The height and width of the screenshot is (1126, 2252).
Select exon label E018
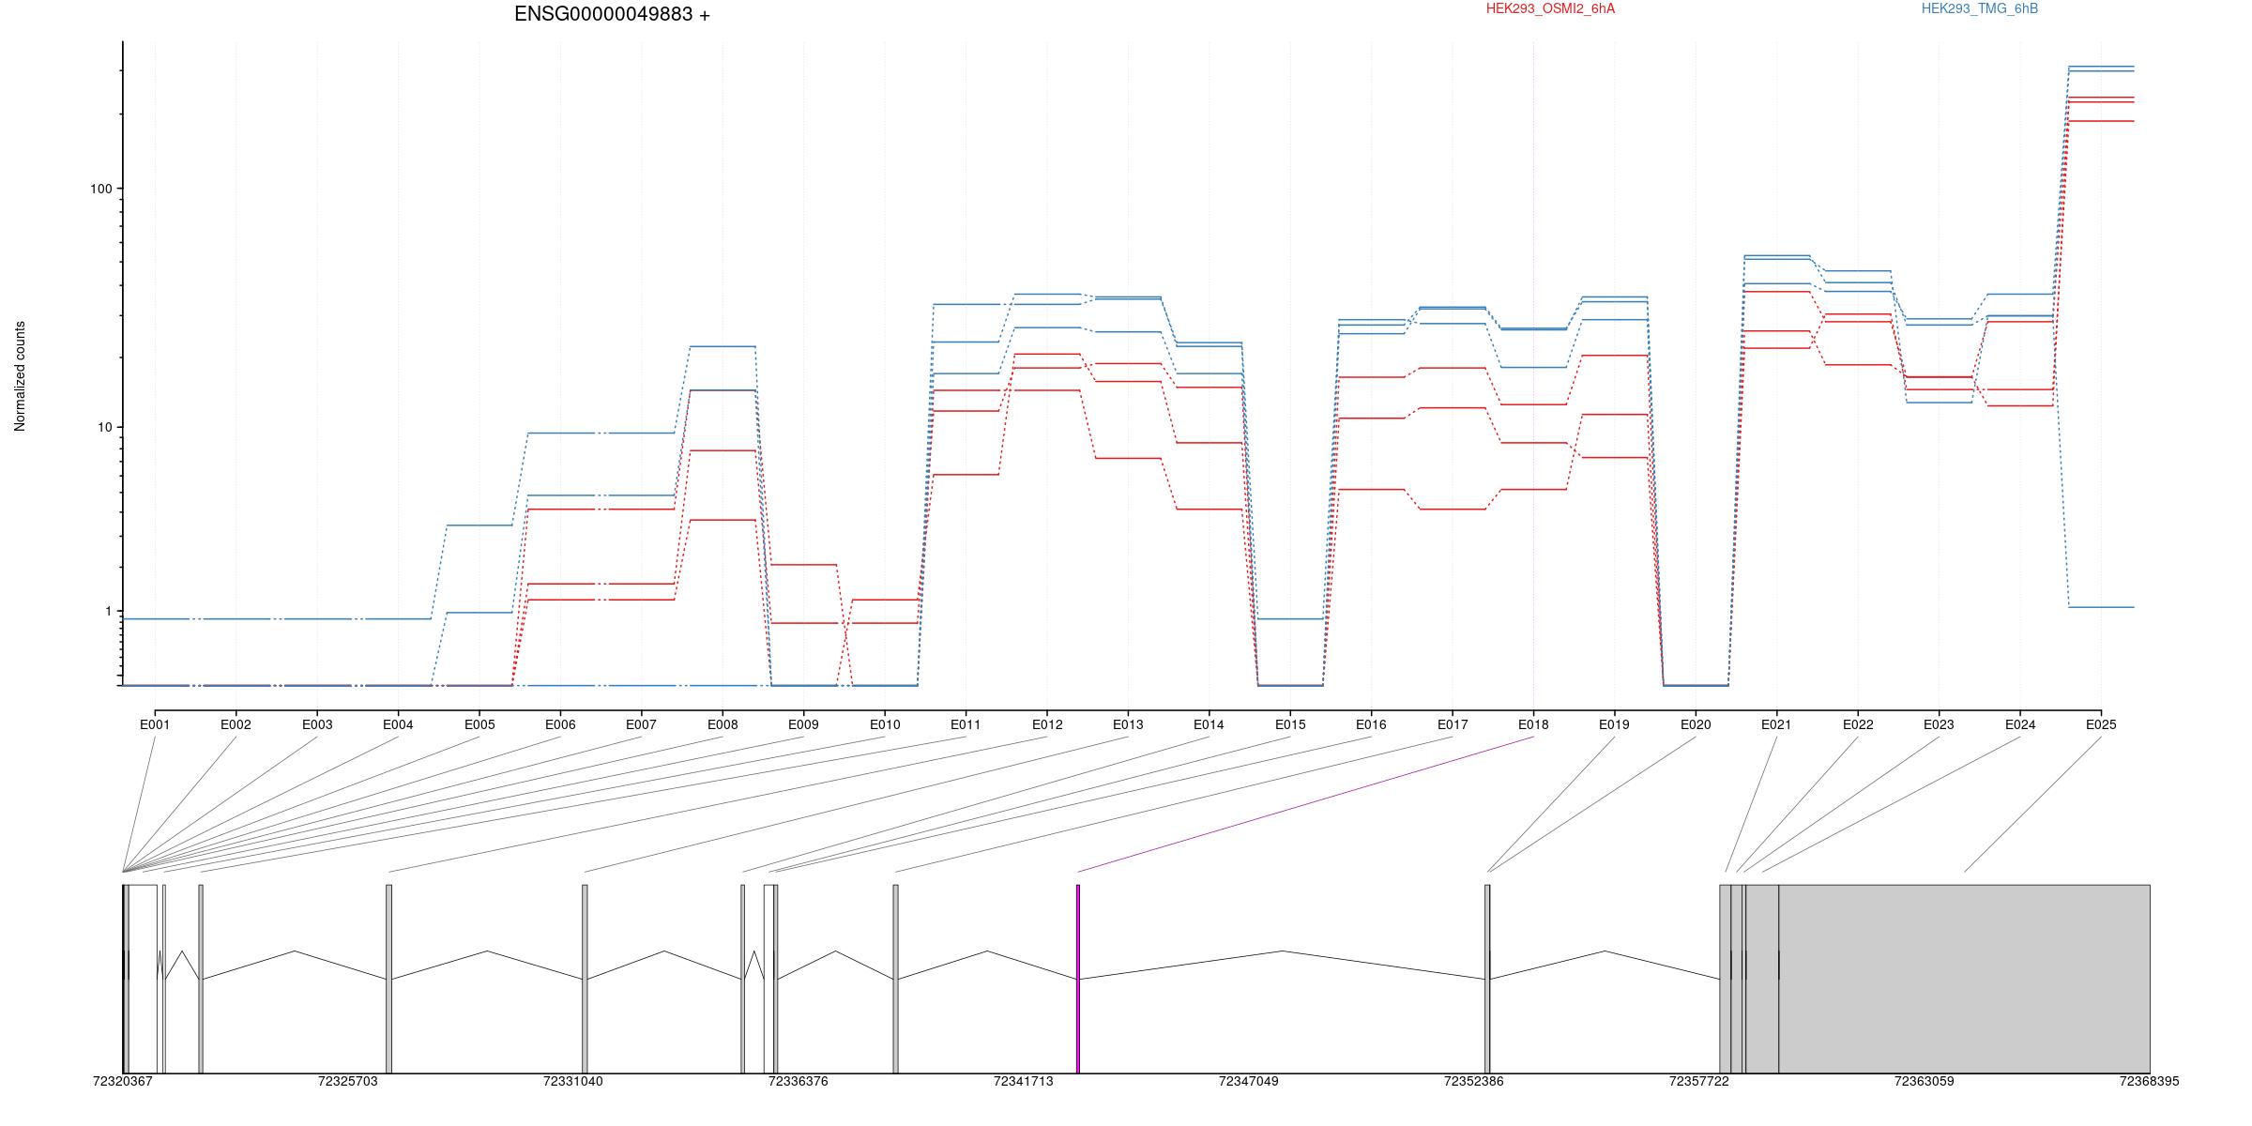(x=1533, y=724)
